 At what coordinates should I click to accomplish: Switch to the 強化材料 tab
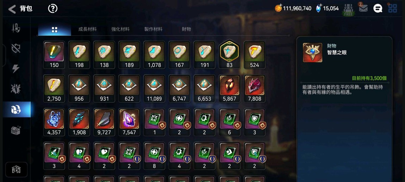[120, 30]
